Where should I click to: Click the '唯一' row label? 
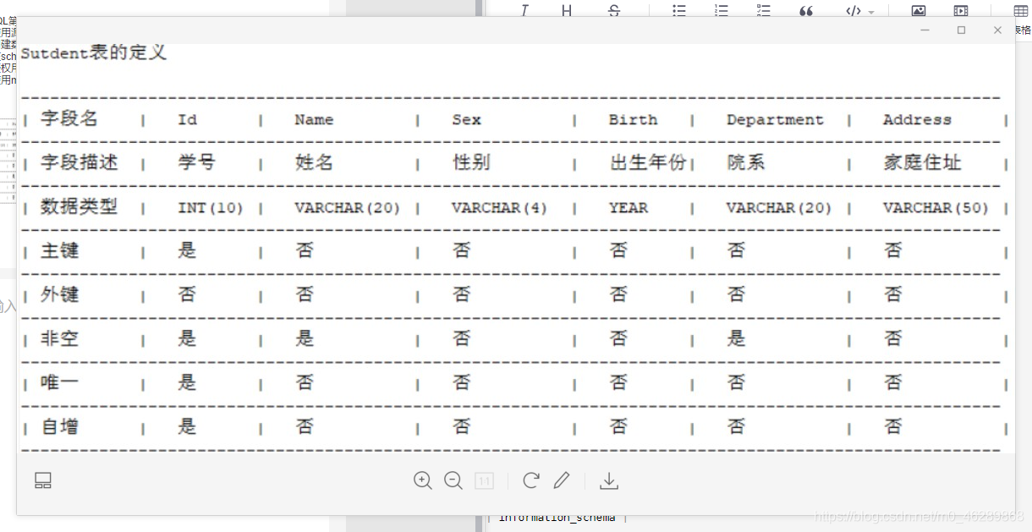coord(60,382)
